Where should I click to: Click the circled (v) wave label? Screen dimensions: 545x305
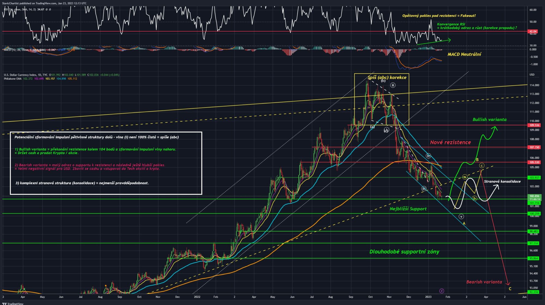click(461, 217)
